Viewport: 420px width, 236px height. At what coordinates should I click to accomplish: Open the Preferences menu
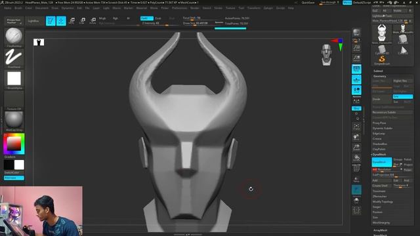click(x=179, y=8)
